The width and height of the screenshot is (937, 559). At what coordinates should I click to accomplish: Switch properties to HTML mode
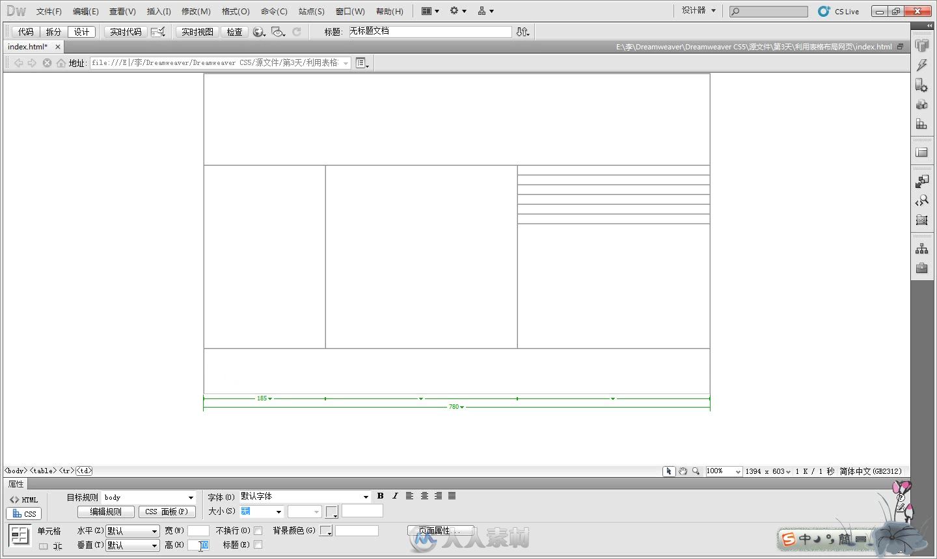tap(24, 500)
